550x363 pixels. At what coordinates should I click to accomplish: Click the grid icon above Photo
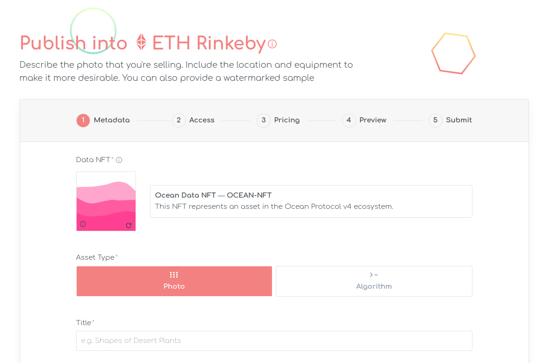point(174,275)
